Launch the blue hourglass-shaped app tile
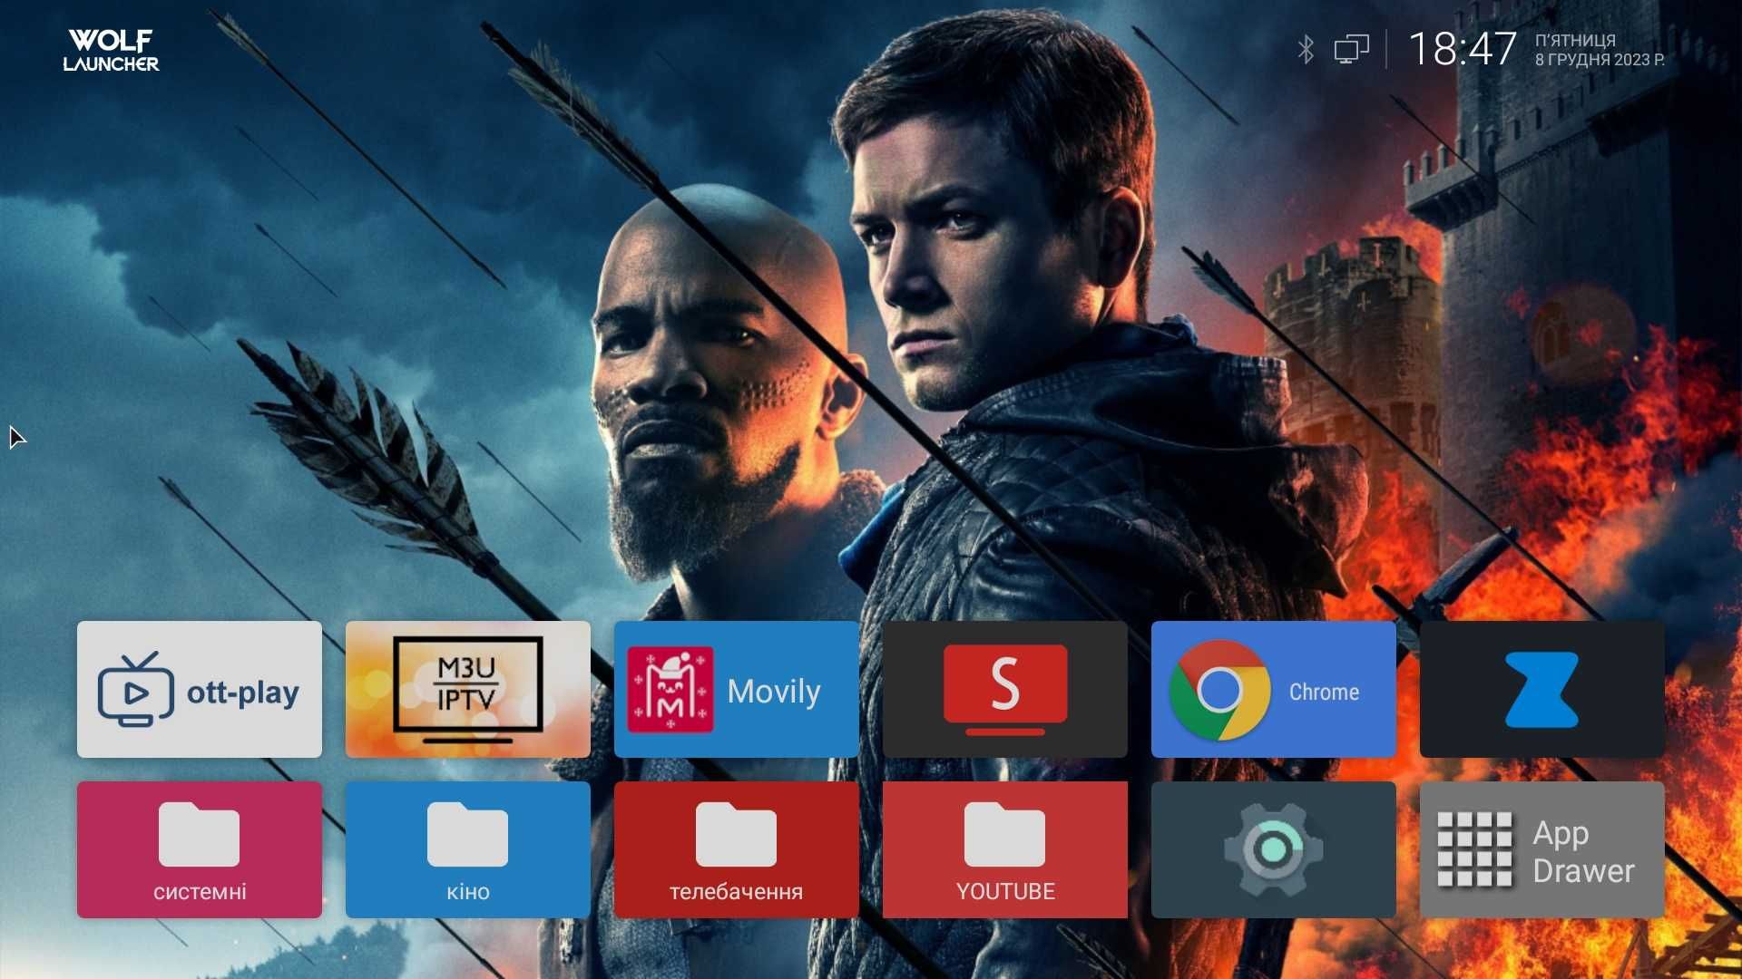Image resolution: width=1742 pixels, height=979 pixels. [x=1542, y=689]
